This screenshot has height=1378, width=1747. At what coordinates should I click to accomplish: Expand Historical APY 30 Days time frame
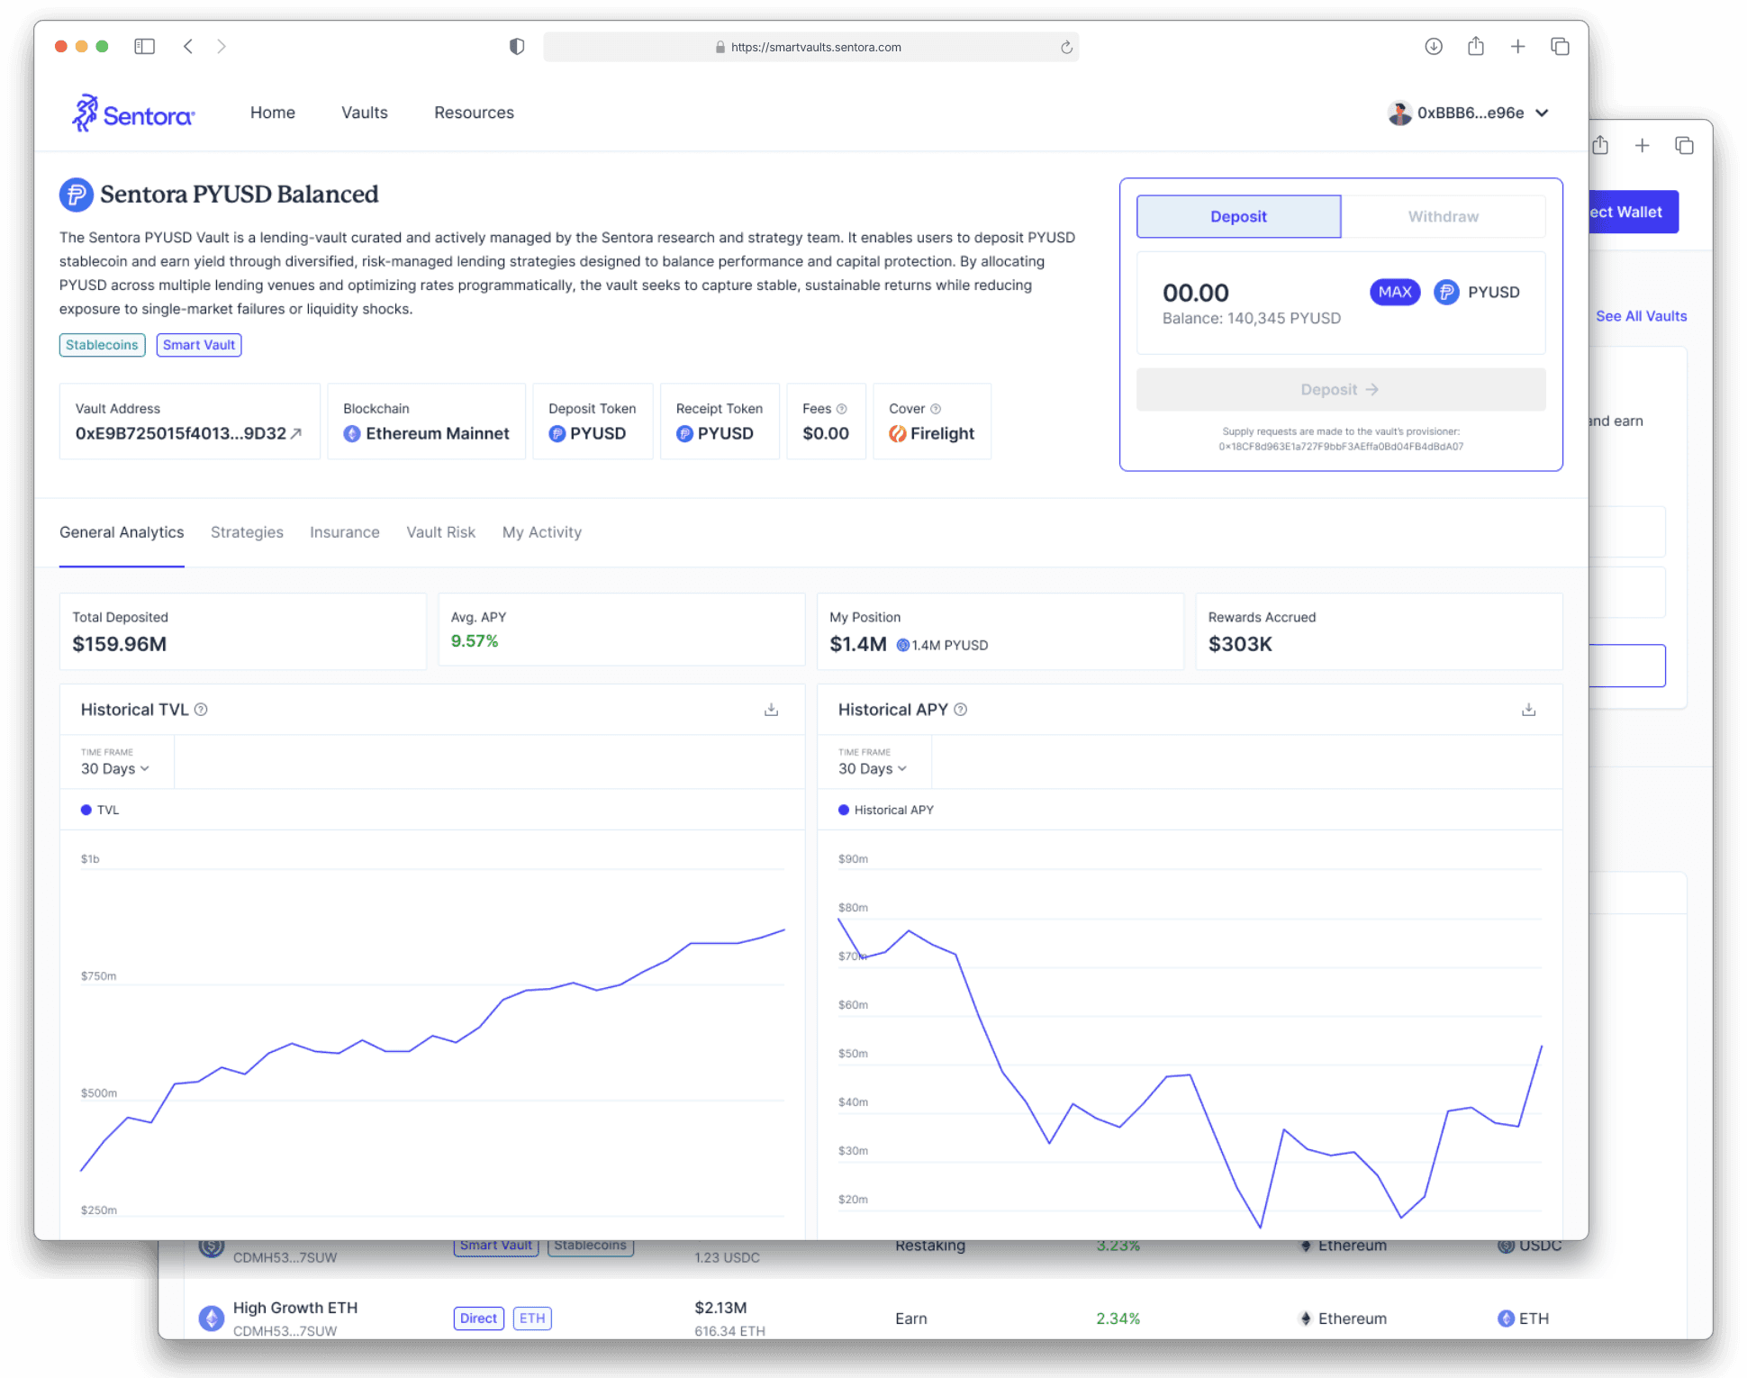(873, 768)
